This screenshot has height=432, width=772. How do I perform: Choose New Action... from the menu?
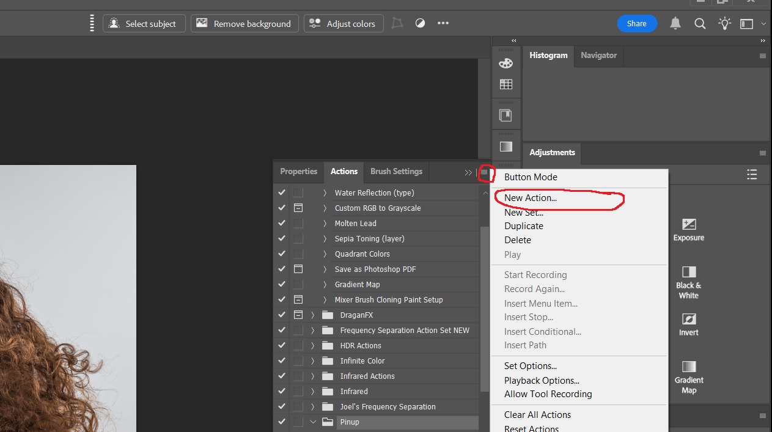530,198
